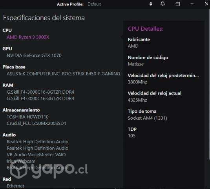Click the CPU section heading

7,30
